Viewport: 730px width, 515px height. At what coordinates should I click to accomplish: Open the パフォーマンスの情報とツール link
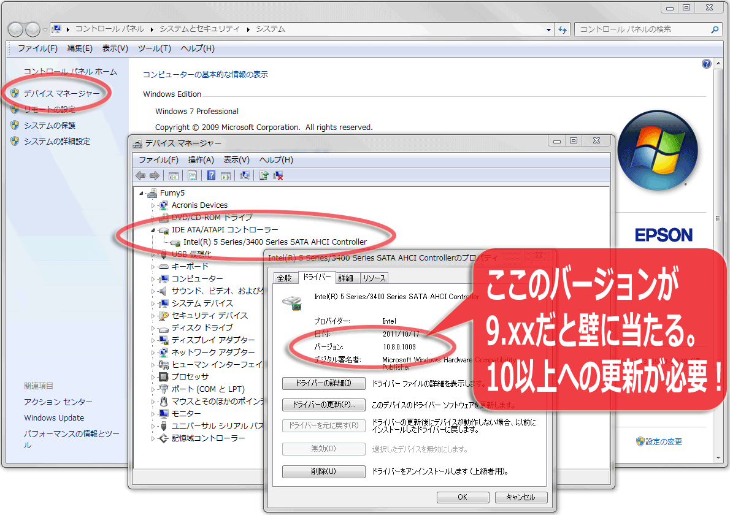tap(72, 439)
